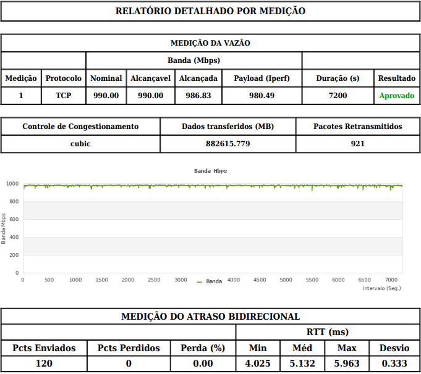
Task: Select the RTT Max value 5.963
Action: [x=346, y=364]
